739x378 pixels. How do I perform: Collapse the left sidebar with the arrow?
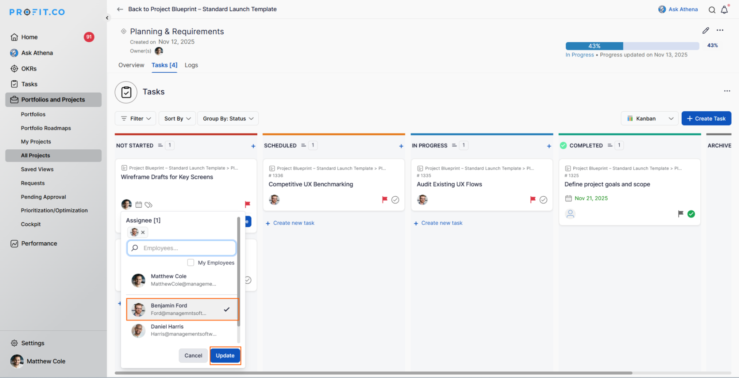tap(107, 18)
